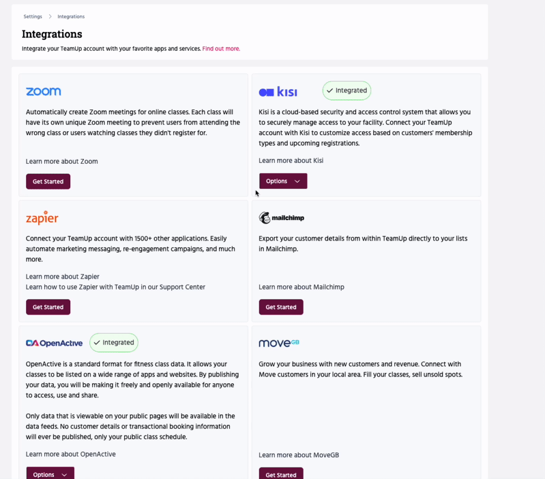Click the OpenActive Integrated checkmark badge

point(114,343)
